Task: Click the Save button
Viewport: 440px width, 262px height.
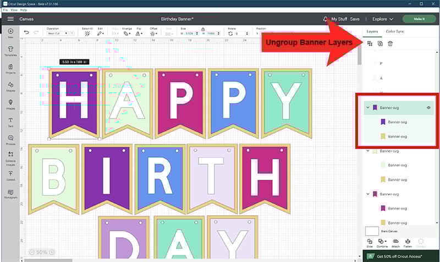Action: pos(355,19)
